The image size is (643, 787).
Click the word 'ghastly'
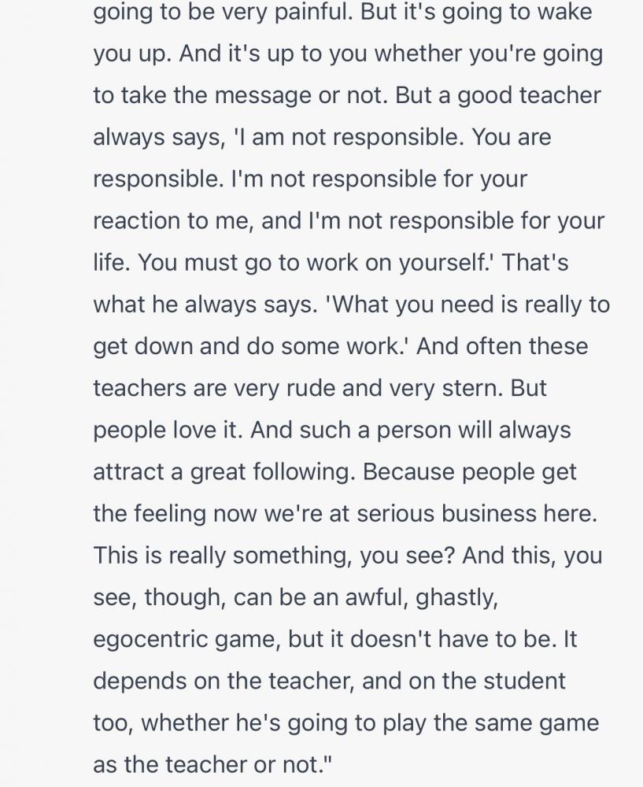click(x=454, y=597)
